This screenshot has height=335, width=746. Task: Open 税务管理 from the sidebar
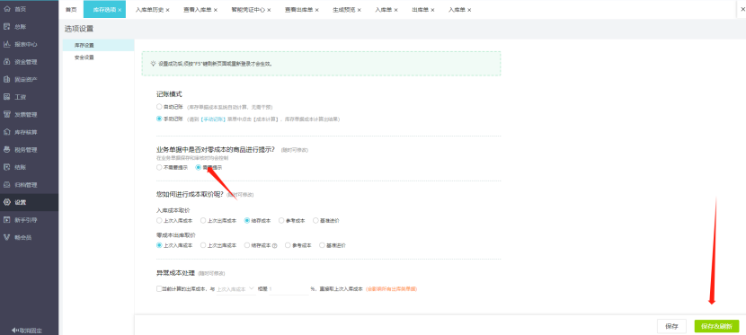(x=6, y=150)
